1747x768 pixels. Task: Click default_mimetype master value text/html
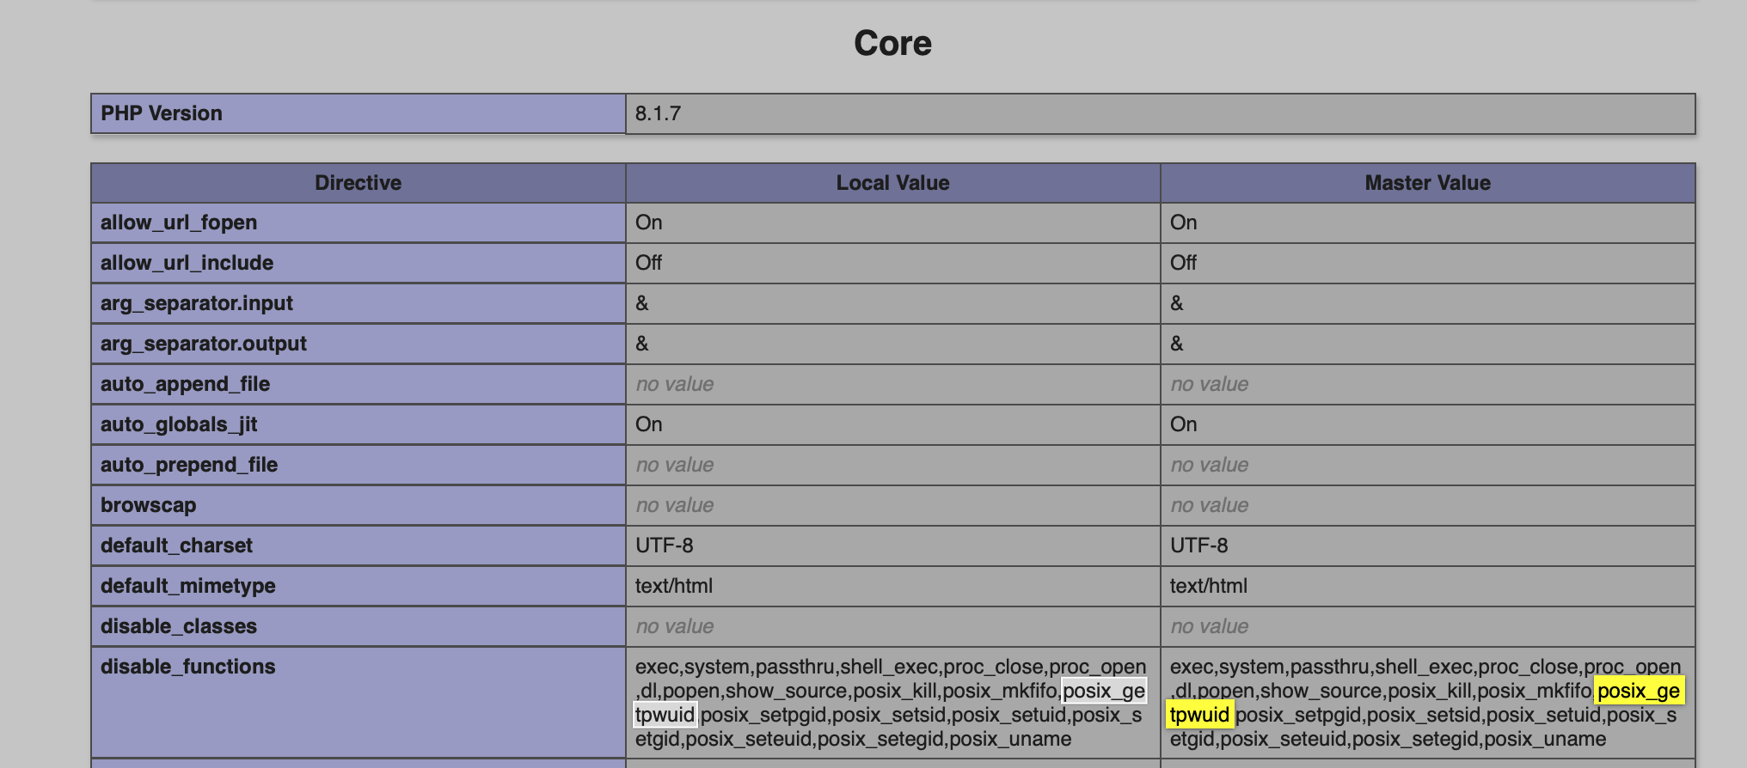(x=1209, y=586)
